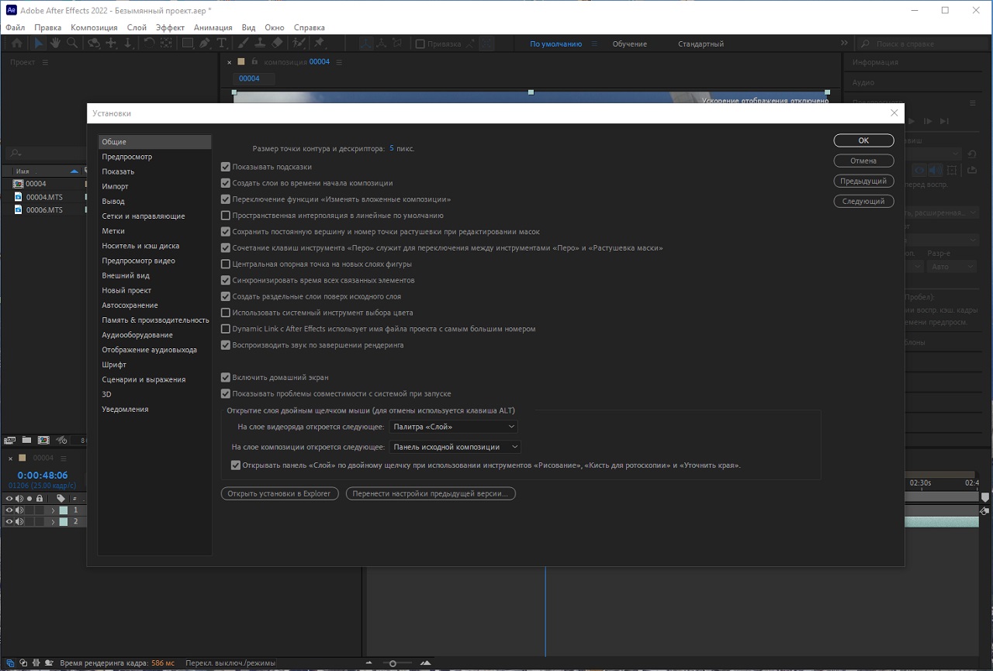Open 'Панель исходной композиции' dropdown
The height and width of the screenshot is (671, 993).
[x=455, y=447]
